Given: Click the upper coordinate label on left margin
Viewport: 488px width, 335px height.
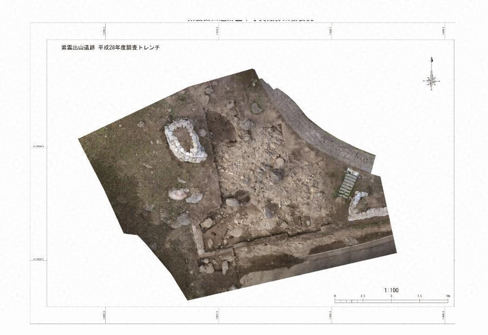Looking at the screenshot, I should pyautogui.click(x=39, y=147).
